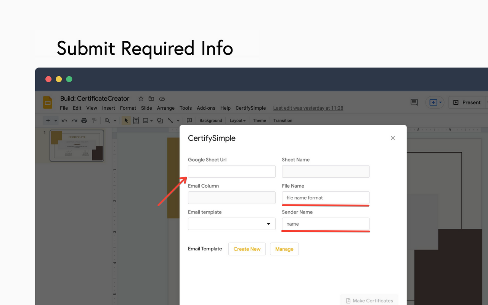Select the certificate slide thumbnail

pyautogui.click(x=77, y=145)
